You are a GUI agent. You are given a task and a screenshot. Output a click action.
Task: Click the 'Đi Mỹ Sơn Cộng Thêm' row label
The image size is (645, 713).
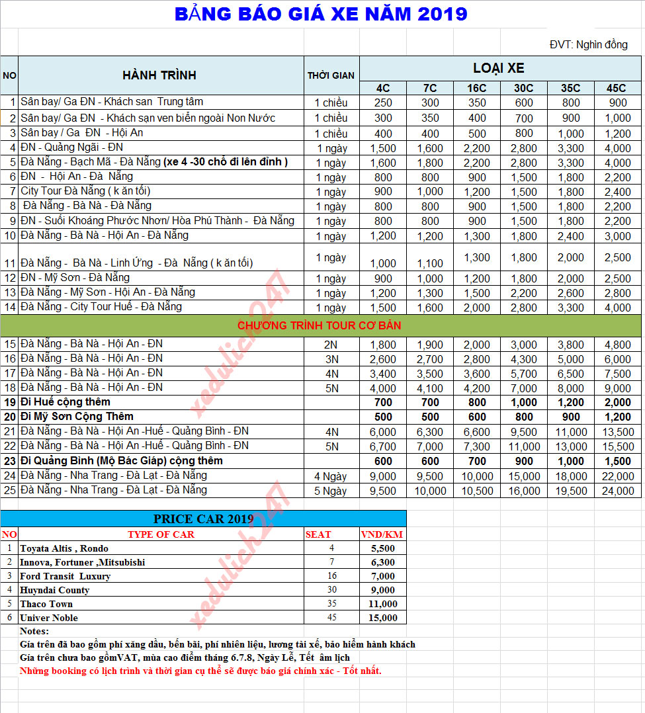(x=77, y=417)
